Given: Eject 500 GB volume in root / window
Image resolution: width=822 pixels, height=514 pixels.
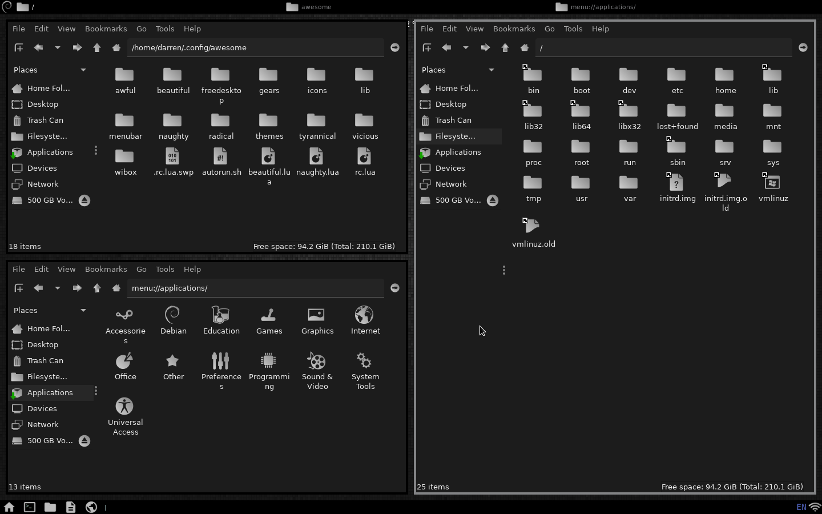Looking at the screenshot, I should point(493,200).
